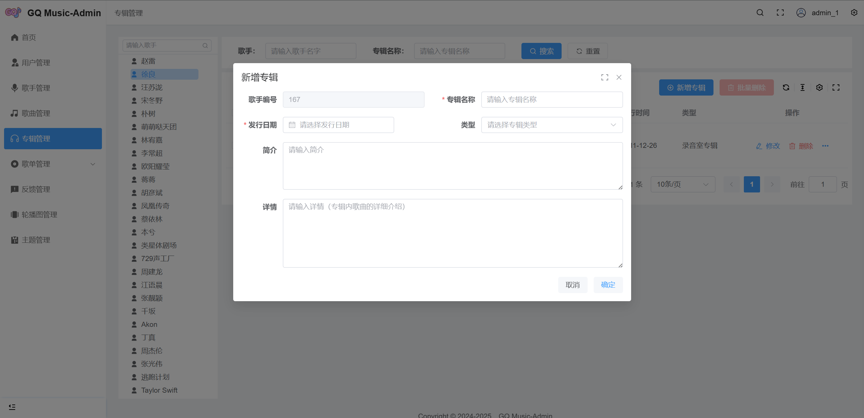This screenshot has height=418, width=864.
Task: Click search icon in singer filter box
Action: click(205, 46)
